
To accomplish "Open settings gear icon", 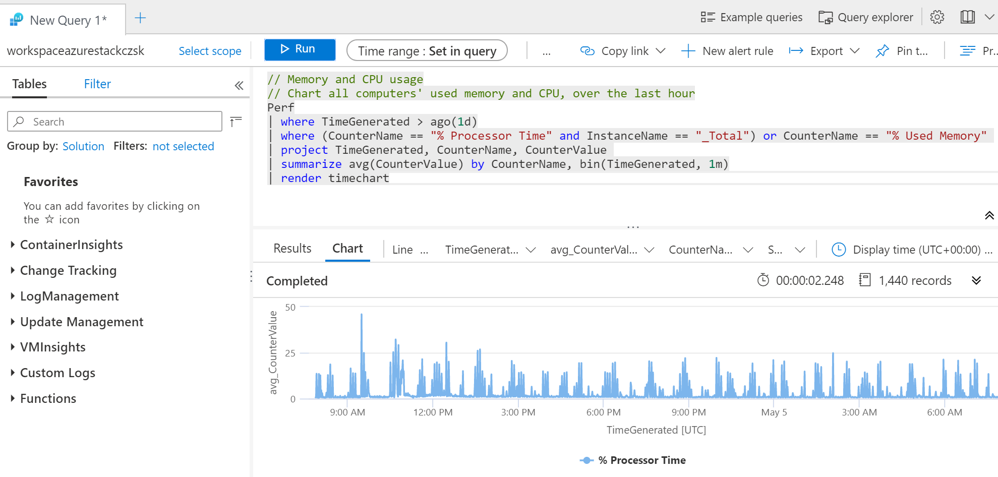I will pyautogui.click(x=937, y=17).
